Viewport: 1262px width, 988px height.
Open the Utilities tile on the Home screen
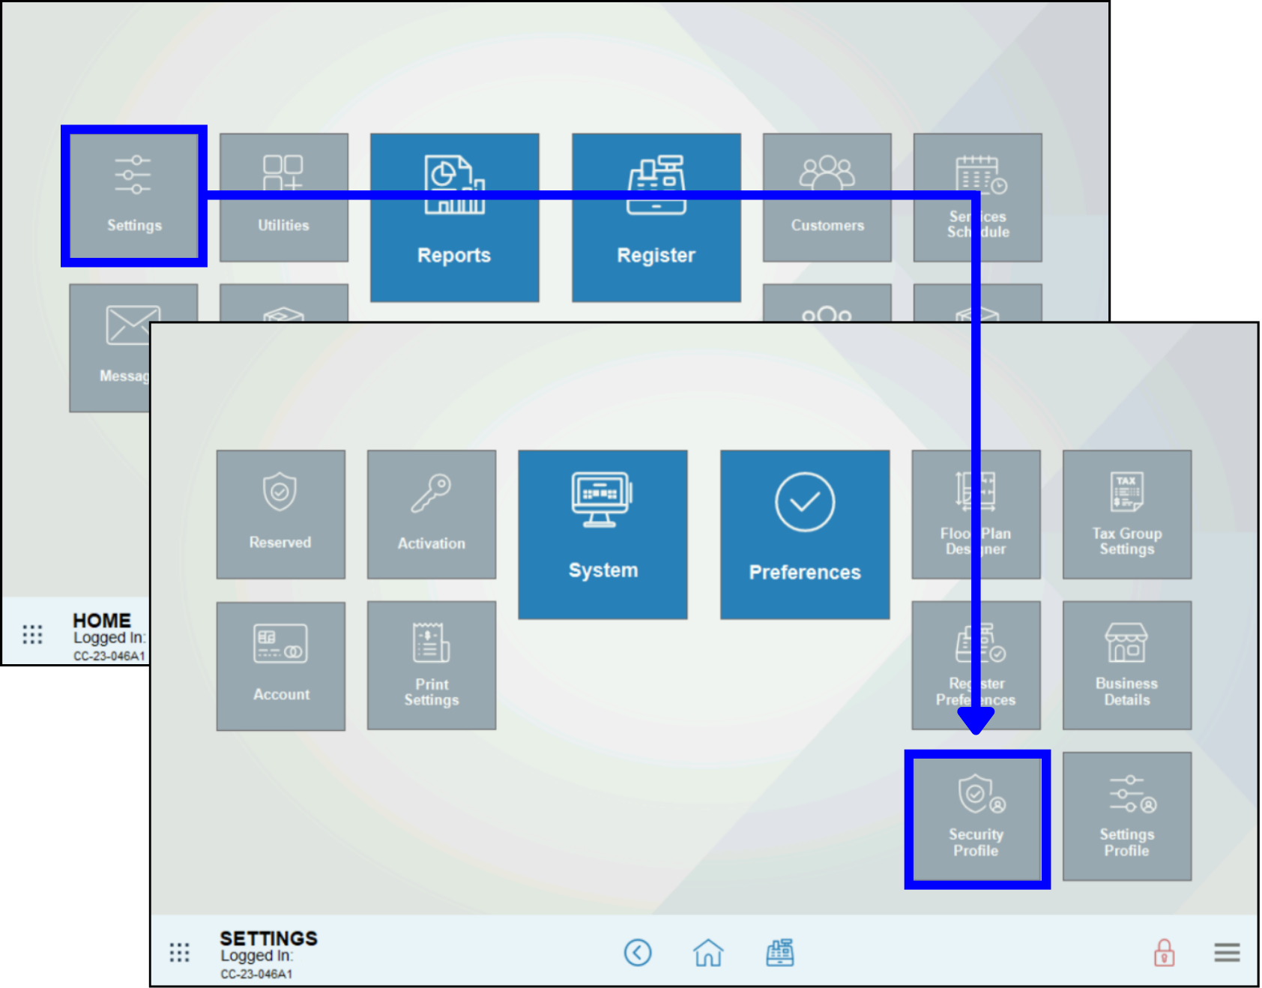283,197
